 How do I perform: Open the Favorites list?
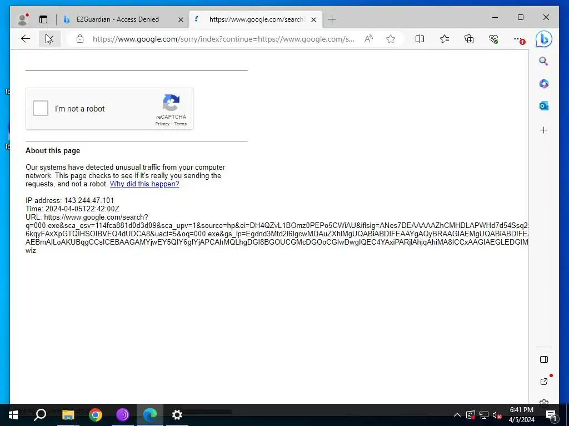(x=445, y=39)
